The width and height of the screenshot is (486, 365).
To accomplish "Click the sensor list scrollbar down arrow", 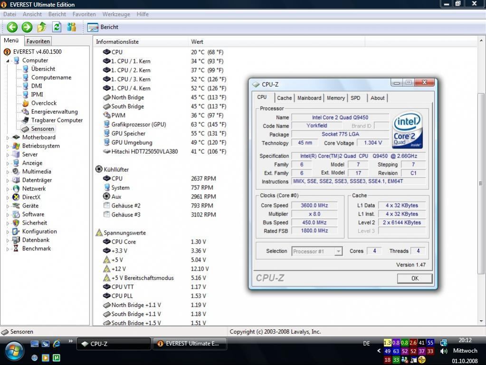I will [x=481, y=322].
